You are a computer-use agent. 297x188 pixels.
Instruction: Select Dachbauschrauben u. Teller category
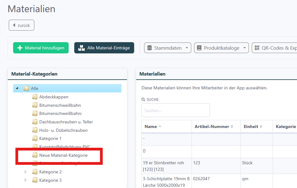[66, 122]
